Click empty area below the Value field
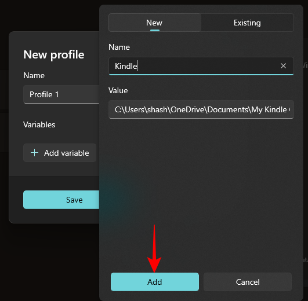Image resolution: width=308 pixels, height=301 pixels. click(201, 192)
